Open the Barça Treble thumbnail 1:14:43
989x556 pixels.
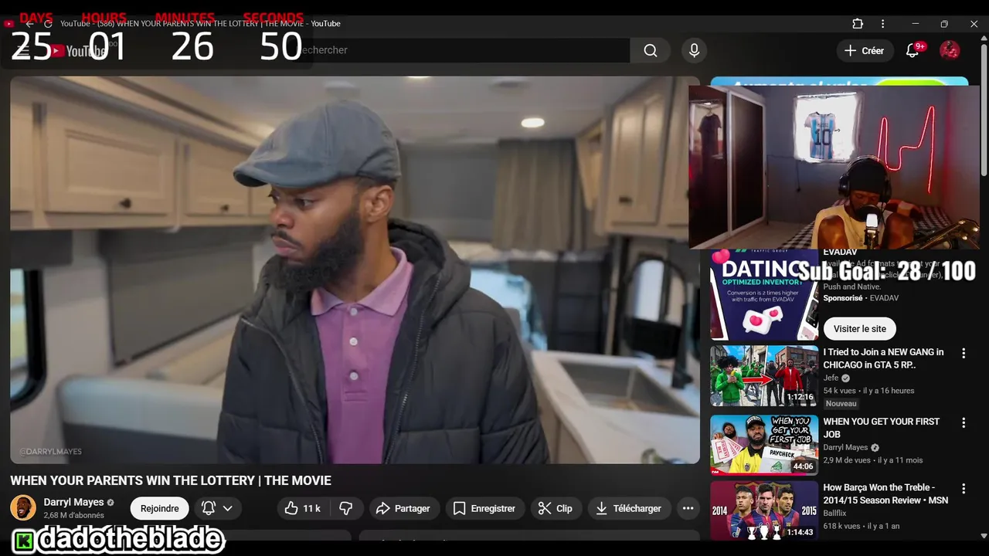[x=764, y=510]
